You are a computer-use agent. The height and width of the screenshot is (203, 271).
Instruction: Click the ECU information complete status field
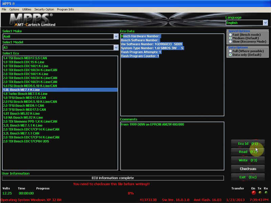pyautogui.click(x=113, y=178)
